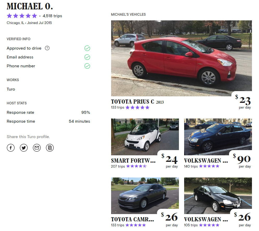Share profile via the Facebook icon
Screen dimensions: 259x231
[x=11, y=148]
